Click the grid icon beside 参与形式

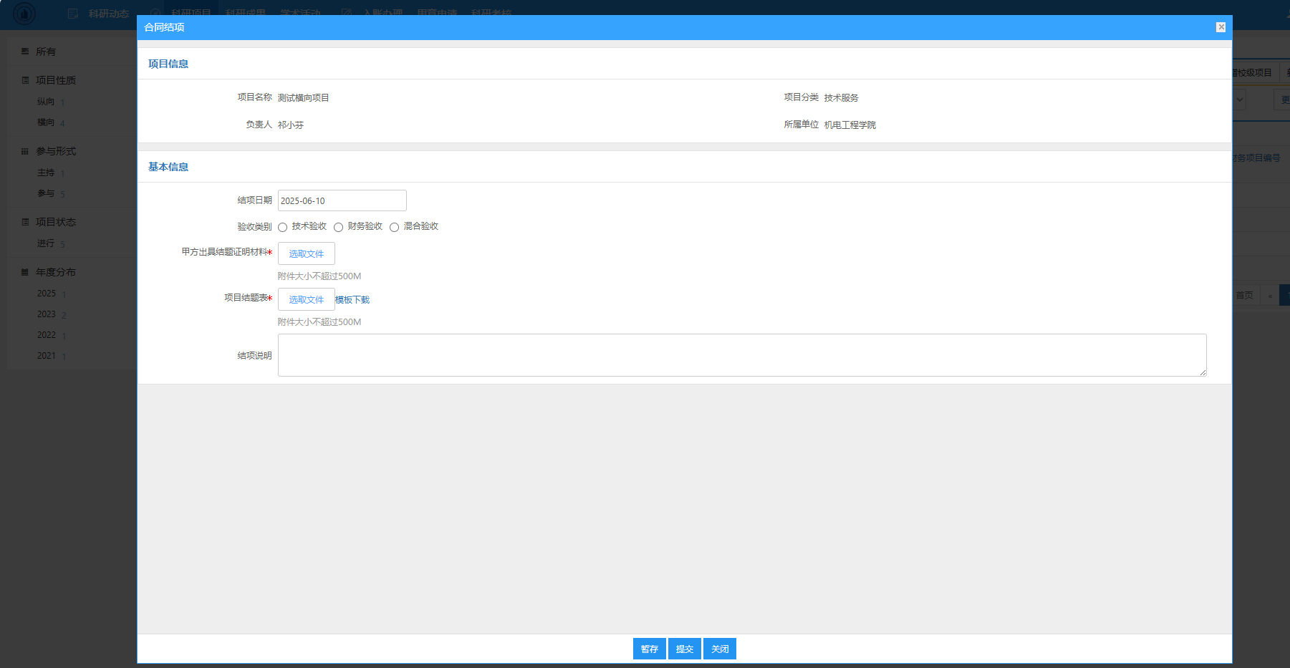tap(25, 151)
